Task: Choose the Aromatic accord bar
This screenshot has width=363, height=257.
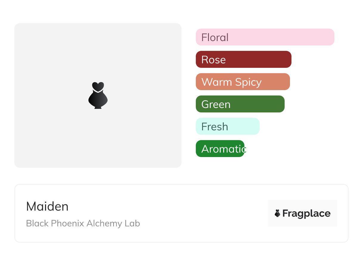Action: [x=220, y=149]
